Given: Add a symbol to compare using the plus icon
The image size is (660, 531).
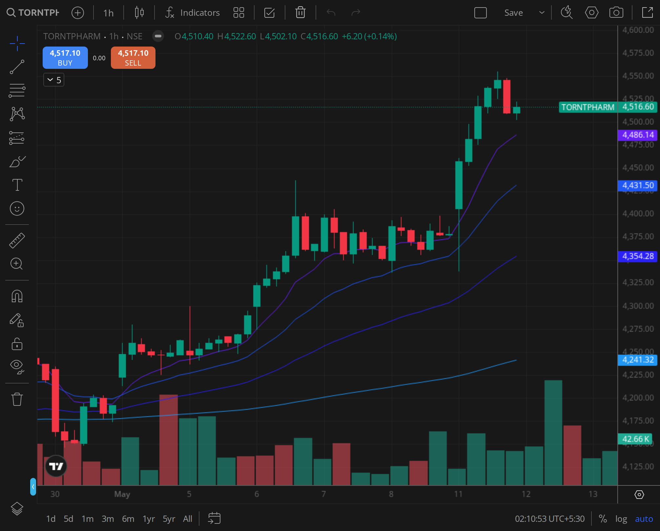Looking at the screenshot, I should coord(78,13).
